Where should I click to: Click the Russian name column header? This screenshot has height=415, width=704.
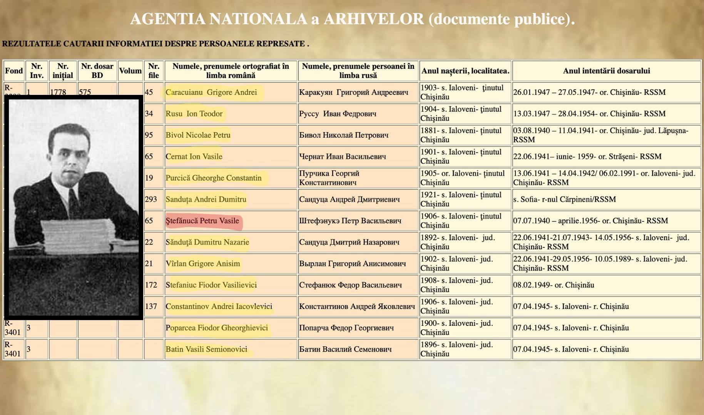[x=358, y=71]
